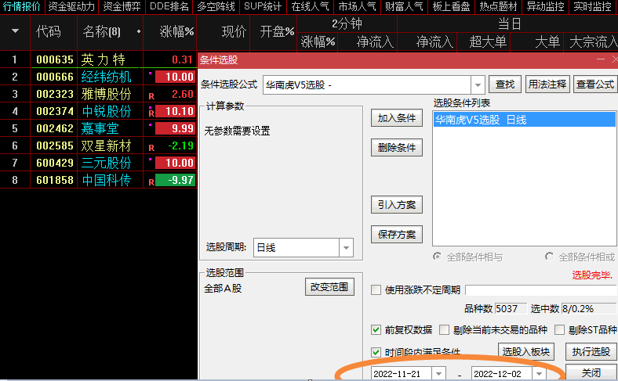Select stock 中国科传 in the list
This screenshot has width=618, height=381.
click(x=106, y=180)
